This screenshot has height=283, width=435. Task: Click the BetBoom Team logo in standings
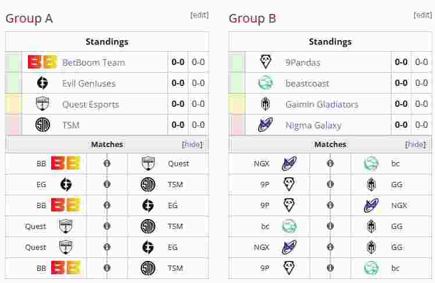42,62
